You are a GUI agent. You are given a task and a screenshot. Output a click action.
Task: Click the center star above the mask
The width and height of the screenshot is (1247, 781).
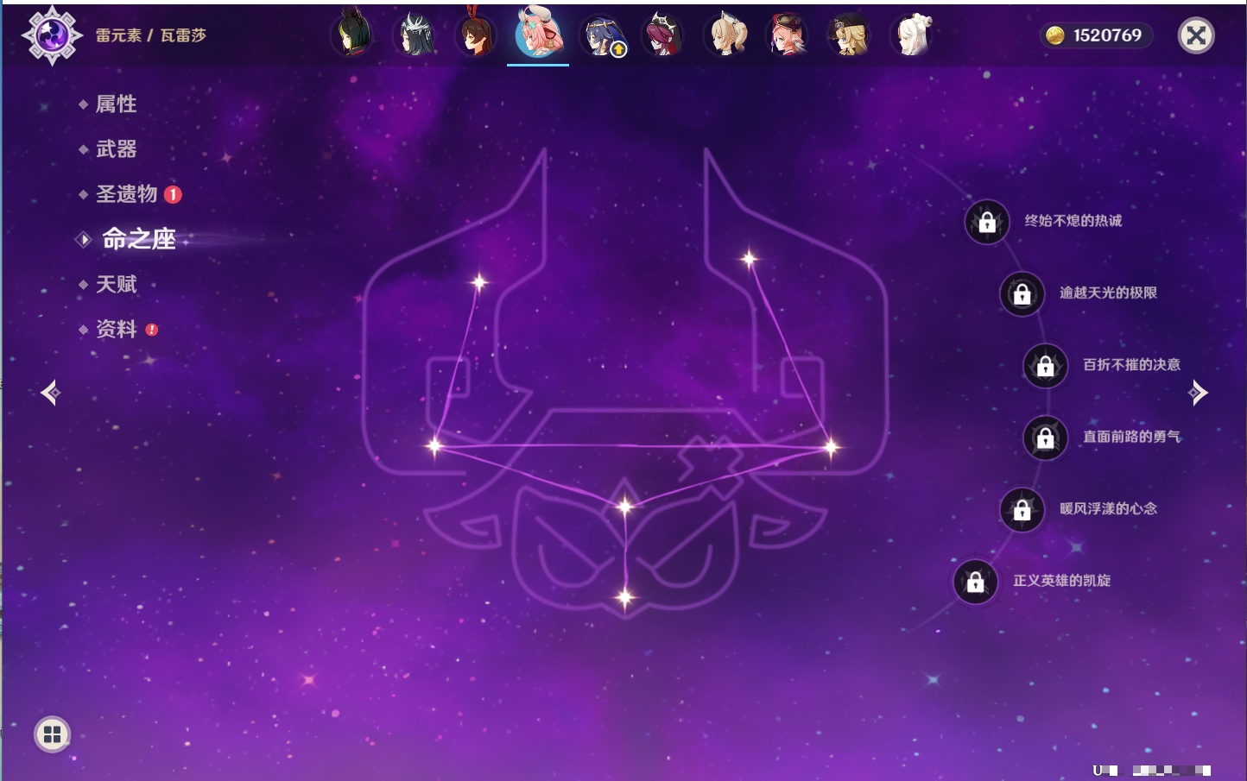[x=624, y=507]
